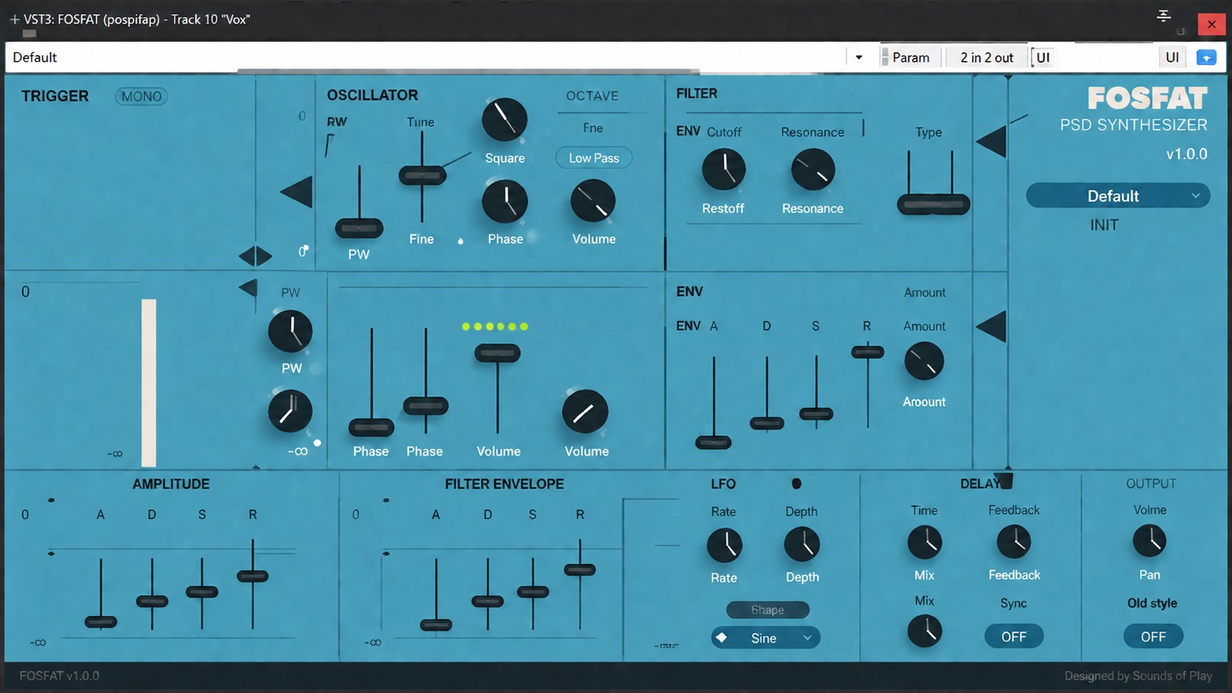Click the Param button
Viewport: 1232px width, 693px height.
tap(911, 57)
